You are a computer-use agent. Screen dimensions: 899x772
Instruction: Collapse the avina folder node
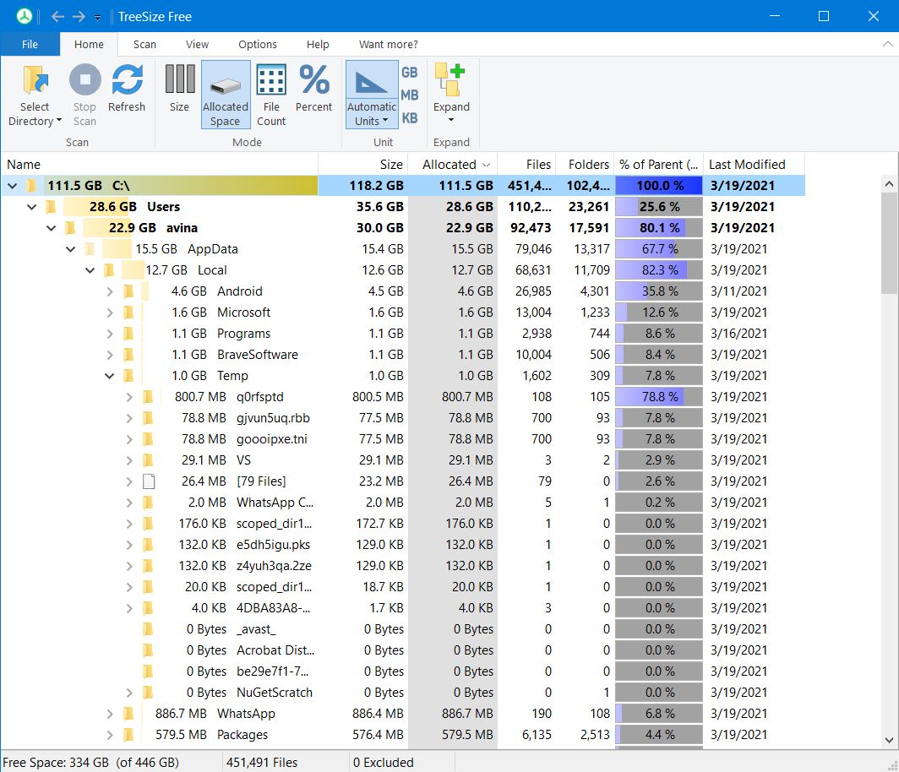[51, 228]
